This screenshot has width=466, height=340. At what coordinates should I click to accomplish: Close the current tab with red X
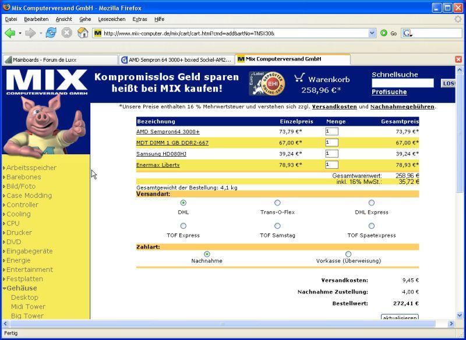tap(458, 59)
